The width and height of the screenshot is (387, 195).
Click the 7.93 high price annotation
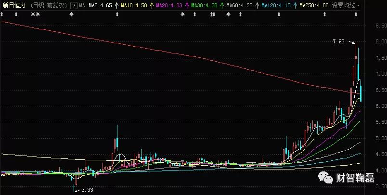click(x=338, y=41)
